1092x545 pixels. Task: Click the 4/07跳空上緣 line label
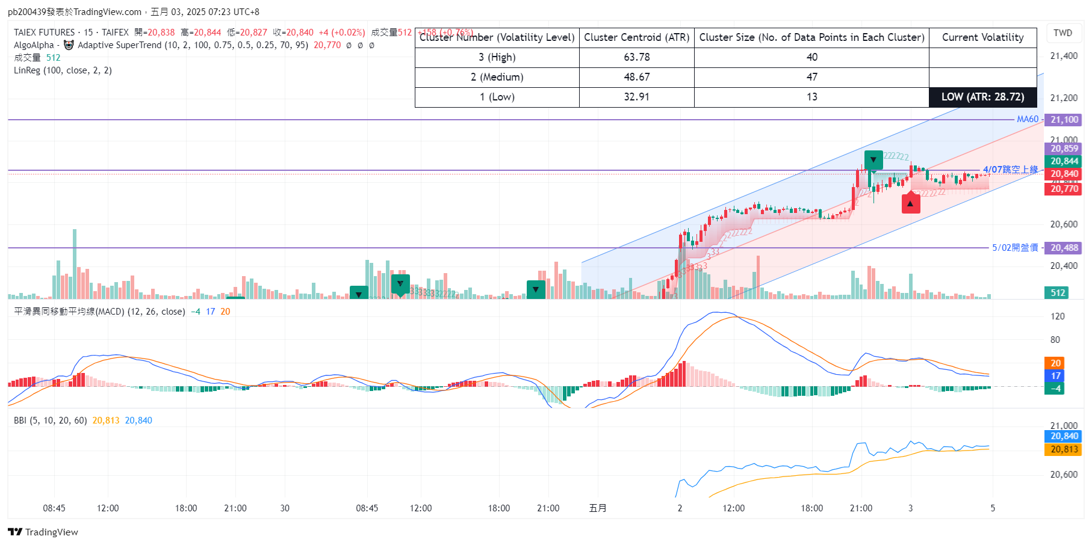point(1011,170)
